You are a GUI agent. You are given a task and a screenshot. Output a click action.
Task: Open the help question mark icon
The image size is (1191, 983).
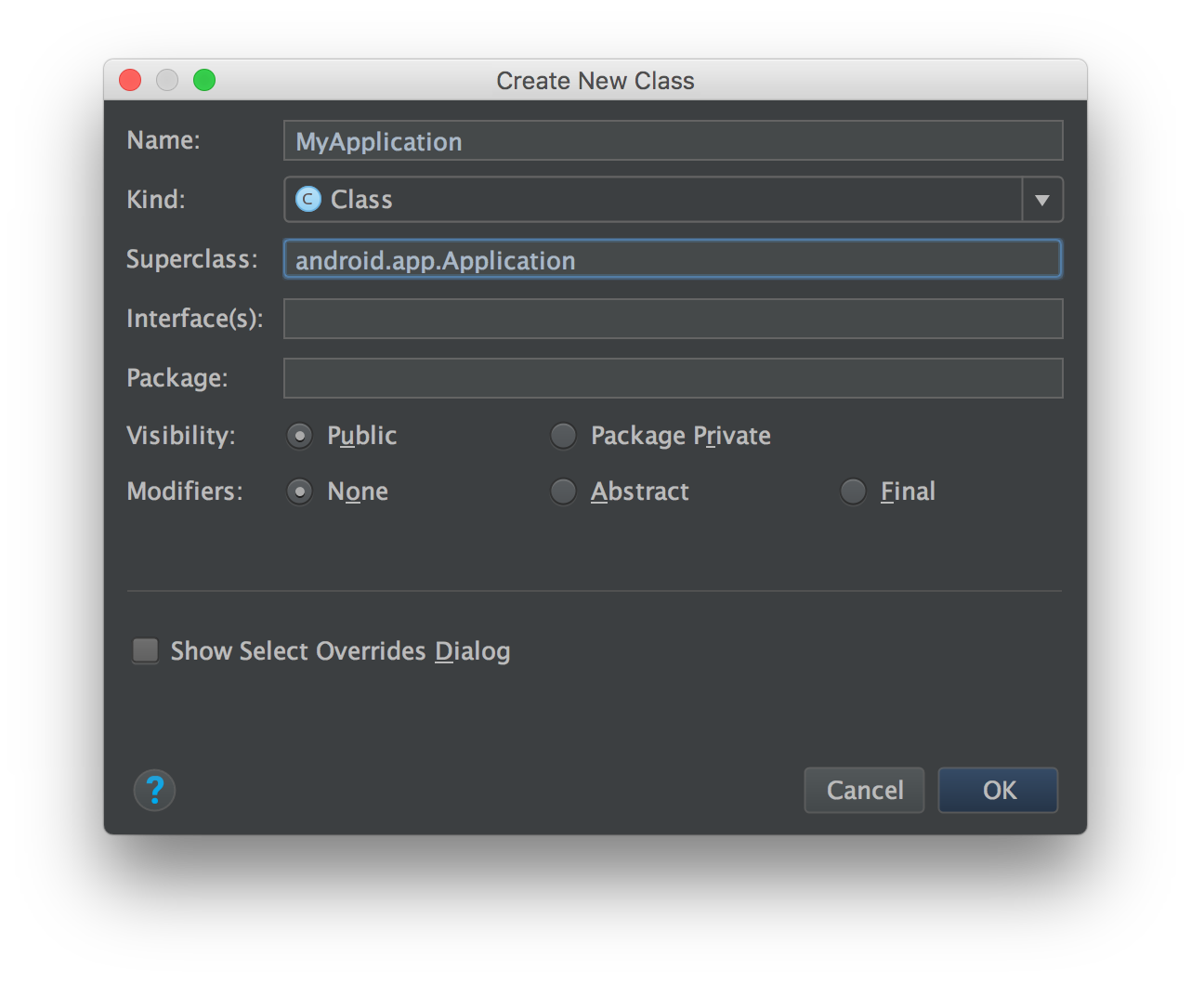coord(154,790)
